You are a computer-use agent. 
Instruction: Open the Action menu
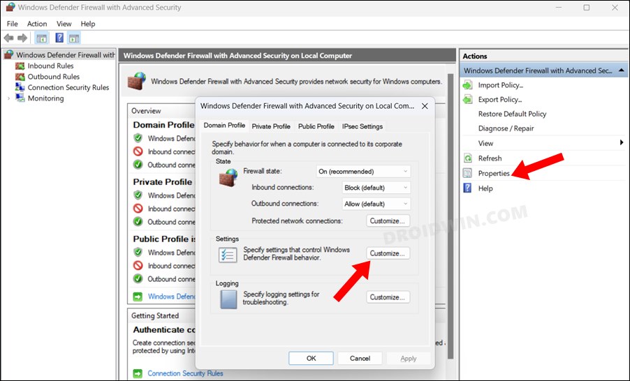point(37,24)
